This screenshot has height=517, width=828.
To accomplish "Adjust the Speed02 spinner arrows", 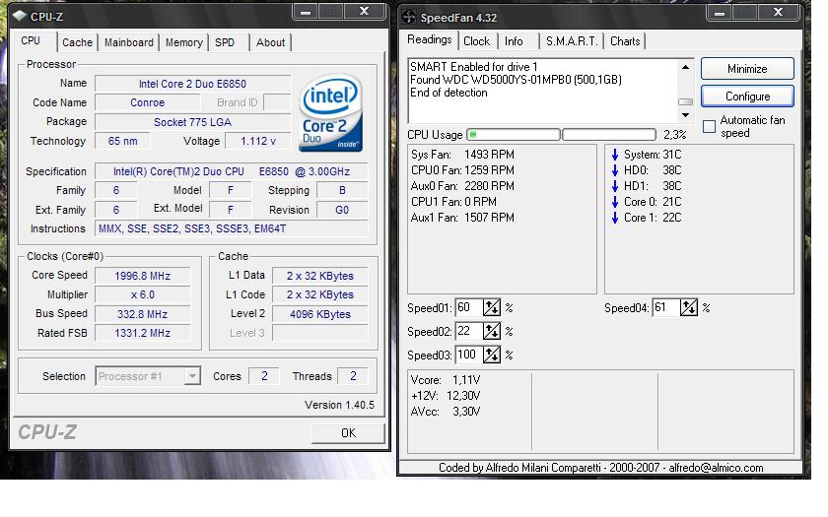I will click(492, 331).
